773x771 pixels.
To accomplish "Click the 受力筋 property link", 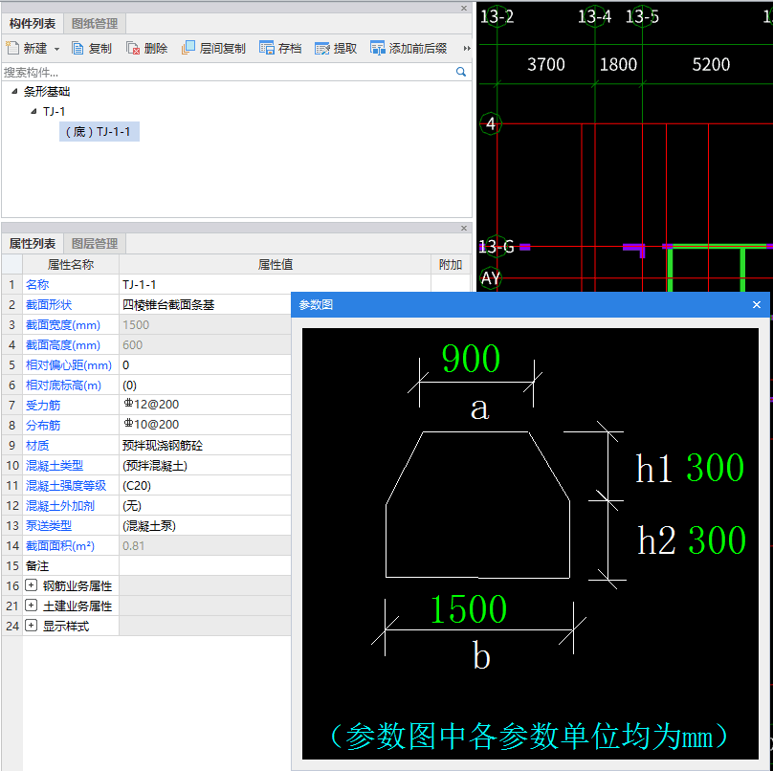I will tap(43, 406).
